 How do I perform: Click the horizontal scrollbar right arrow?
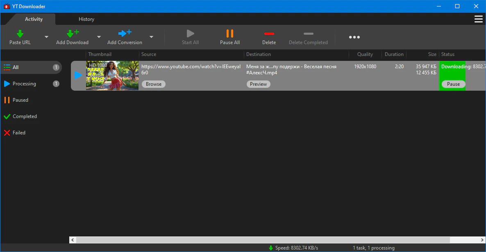click(x=482, y=240)
